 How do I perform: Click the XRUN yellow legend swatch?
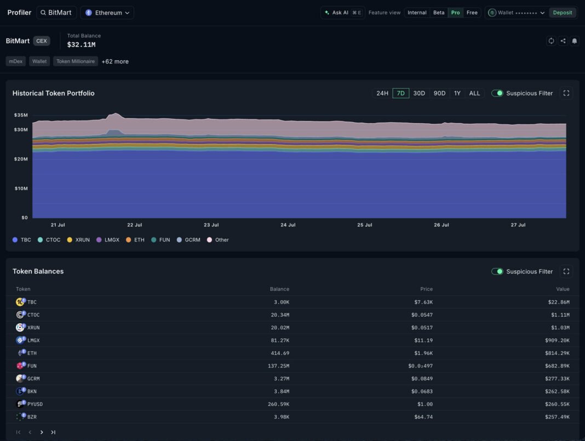point(70,240)
